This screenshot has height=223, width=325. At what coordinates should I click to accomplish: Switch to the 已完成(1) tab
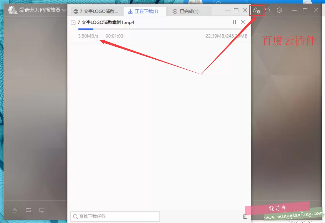pyautogui.click(x=189, y=11)
